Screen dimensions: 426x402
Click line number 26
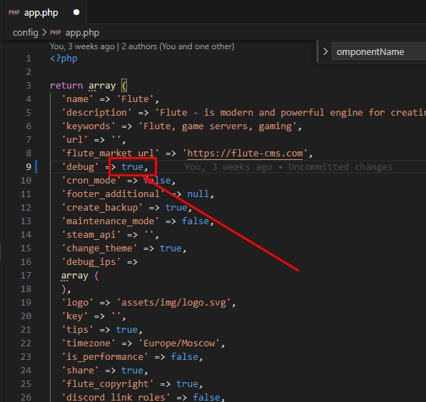point(26,398)
